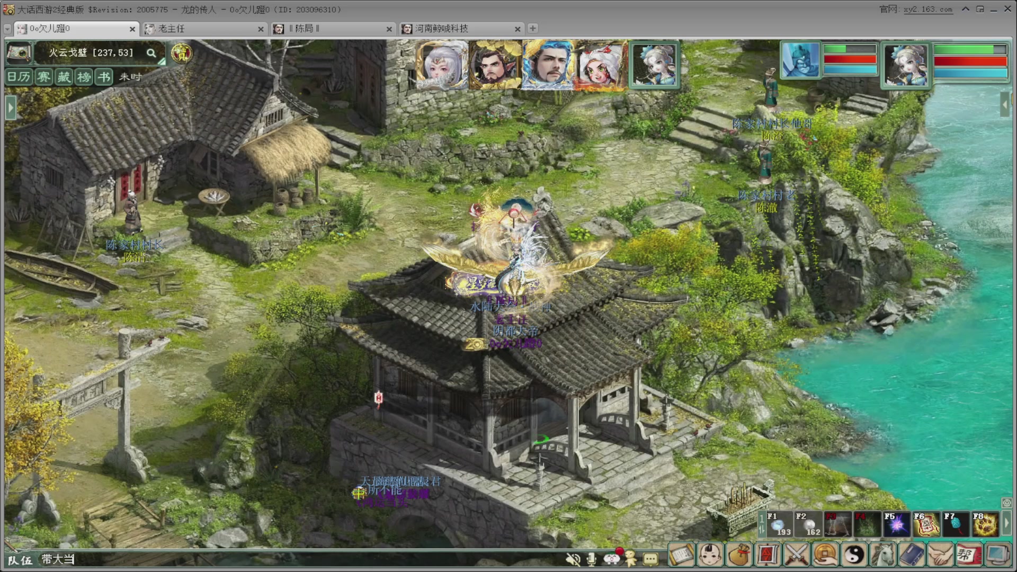
Task: Close the 老主任 tab
Action: pyautogui.click(x=261, y=29)
